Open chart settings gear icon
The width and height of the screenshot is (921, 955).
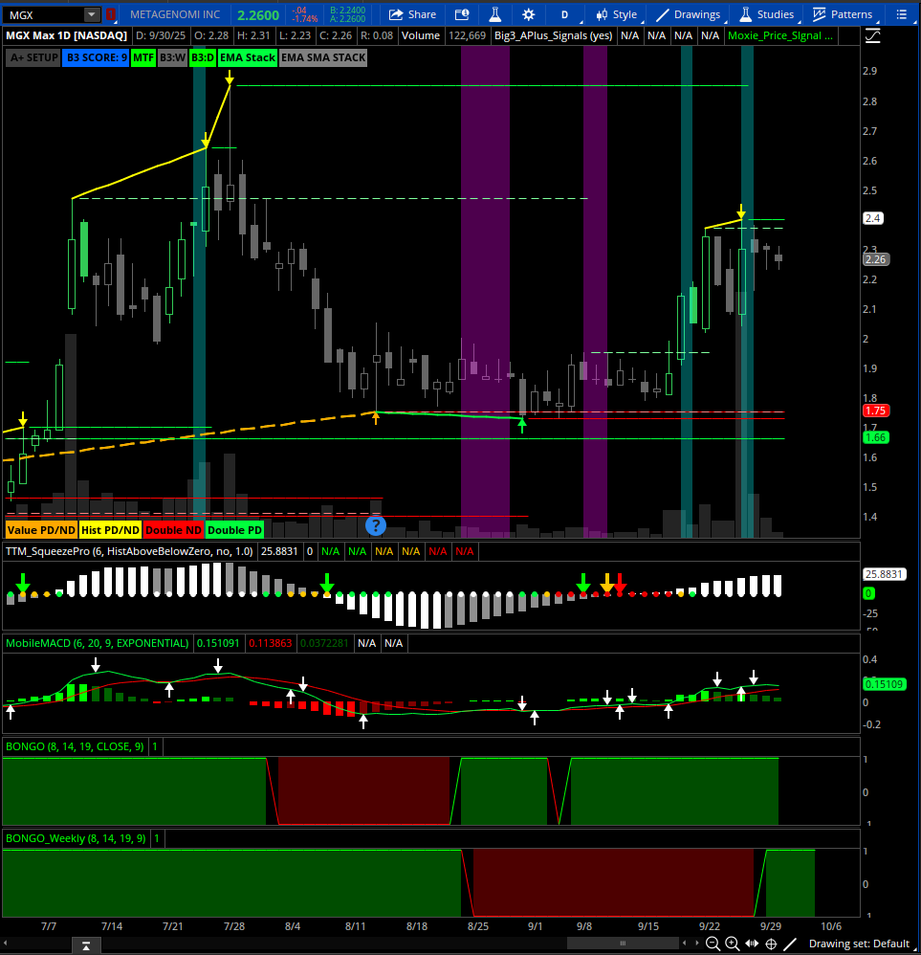(x=529, y=14)
